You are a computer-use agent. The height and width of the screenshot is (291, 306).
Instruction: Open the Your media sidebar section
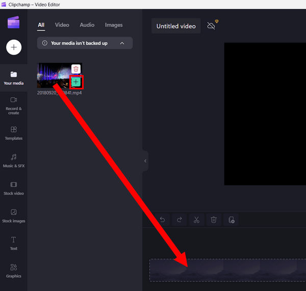click(14, 78)
